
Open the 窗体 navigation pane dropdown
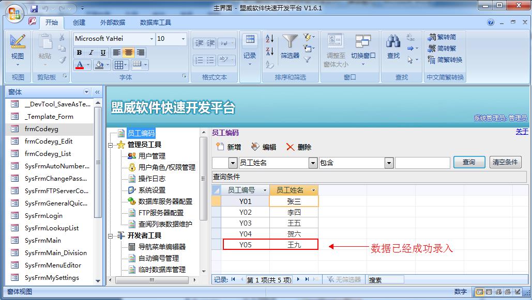click(x=86, y=92)
